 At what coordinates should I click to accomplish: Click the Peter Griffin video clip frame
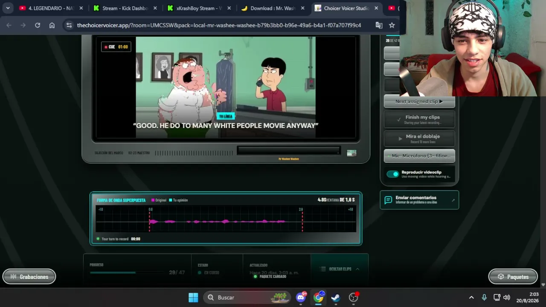[226, 87]
